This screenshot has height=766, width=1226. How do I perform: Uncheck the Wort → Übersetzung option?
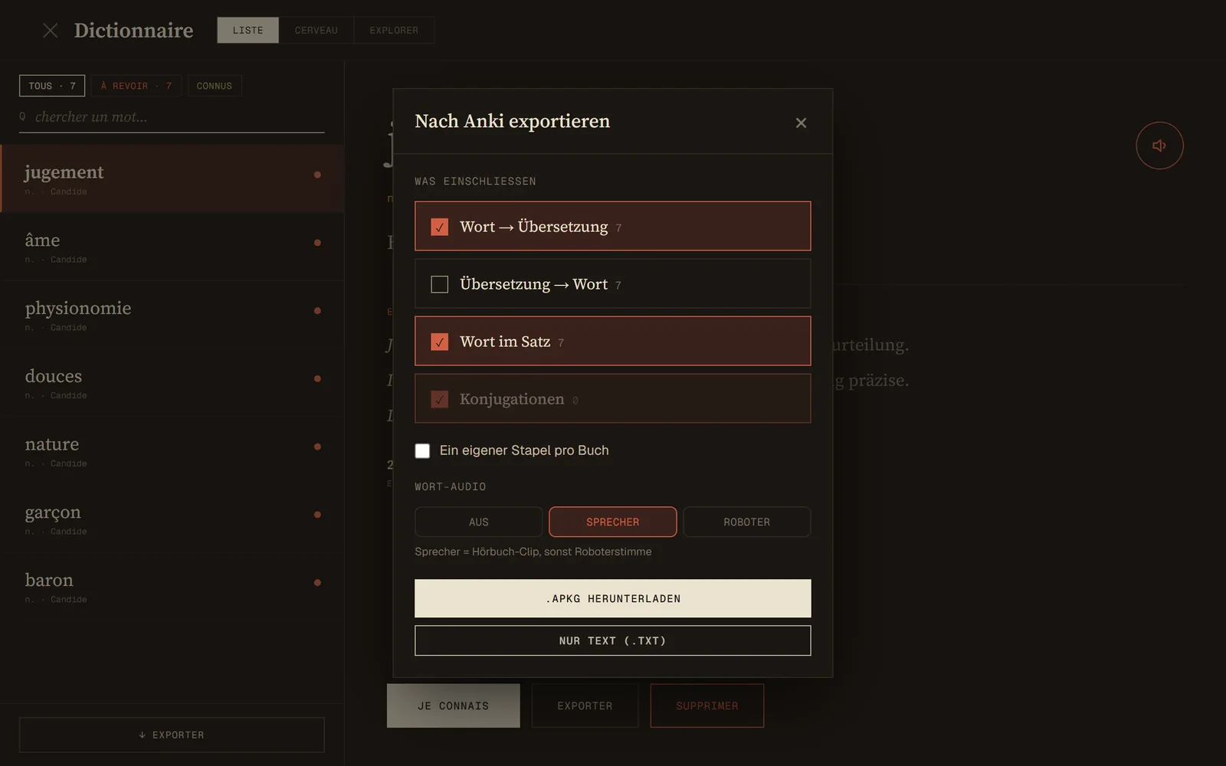(440, 227)
